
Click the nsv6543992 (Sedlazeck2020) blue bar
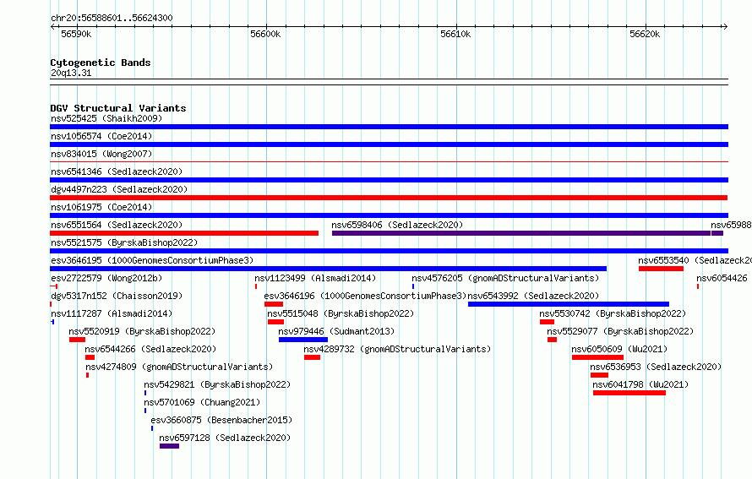pos(569,304)
